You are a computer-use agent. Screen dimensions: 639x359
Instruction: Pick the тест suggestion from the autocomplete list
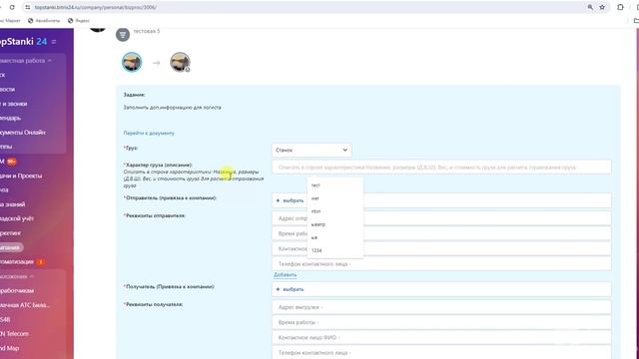point(335,185)
